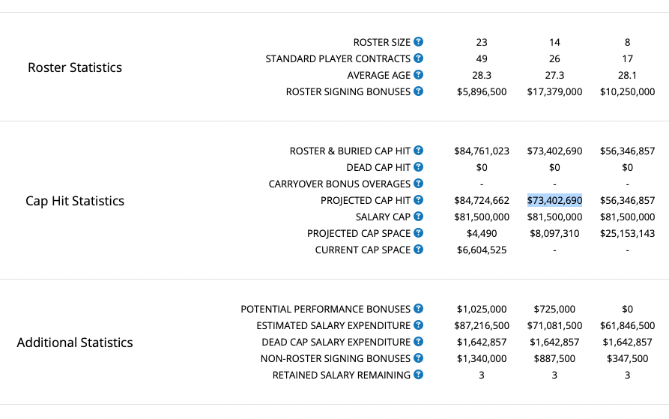The image size is (669, 419).
Task: Click help icon beside Retained Salary Remaining
Action: pyautogui.click(x=419, y=375)
